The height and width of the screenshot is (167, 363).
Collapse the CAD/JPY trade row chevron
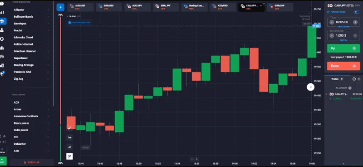coord(326,94)
